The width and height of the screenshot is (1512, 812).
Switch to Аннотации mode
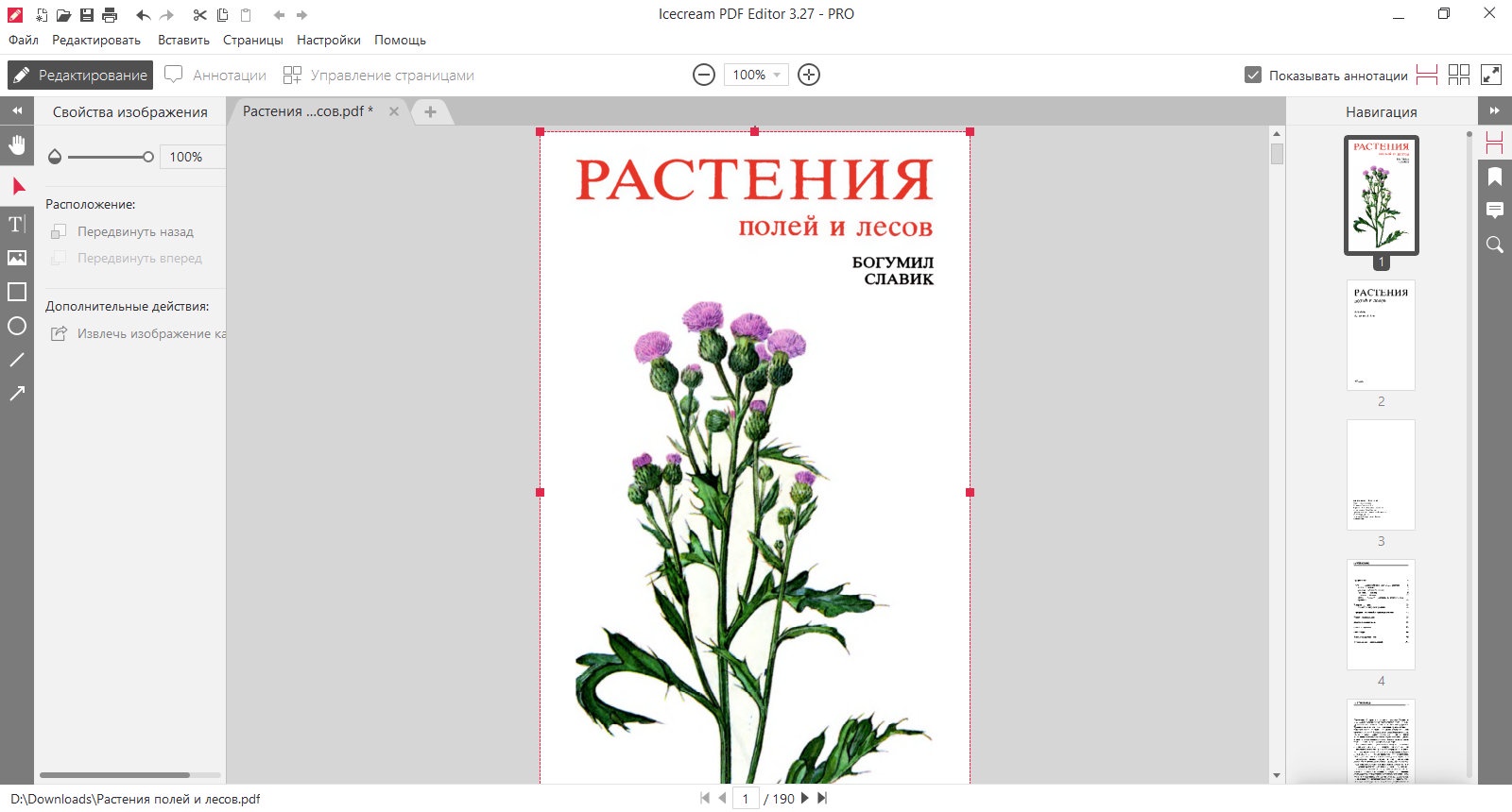(x=215, y=75)
